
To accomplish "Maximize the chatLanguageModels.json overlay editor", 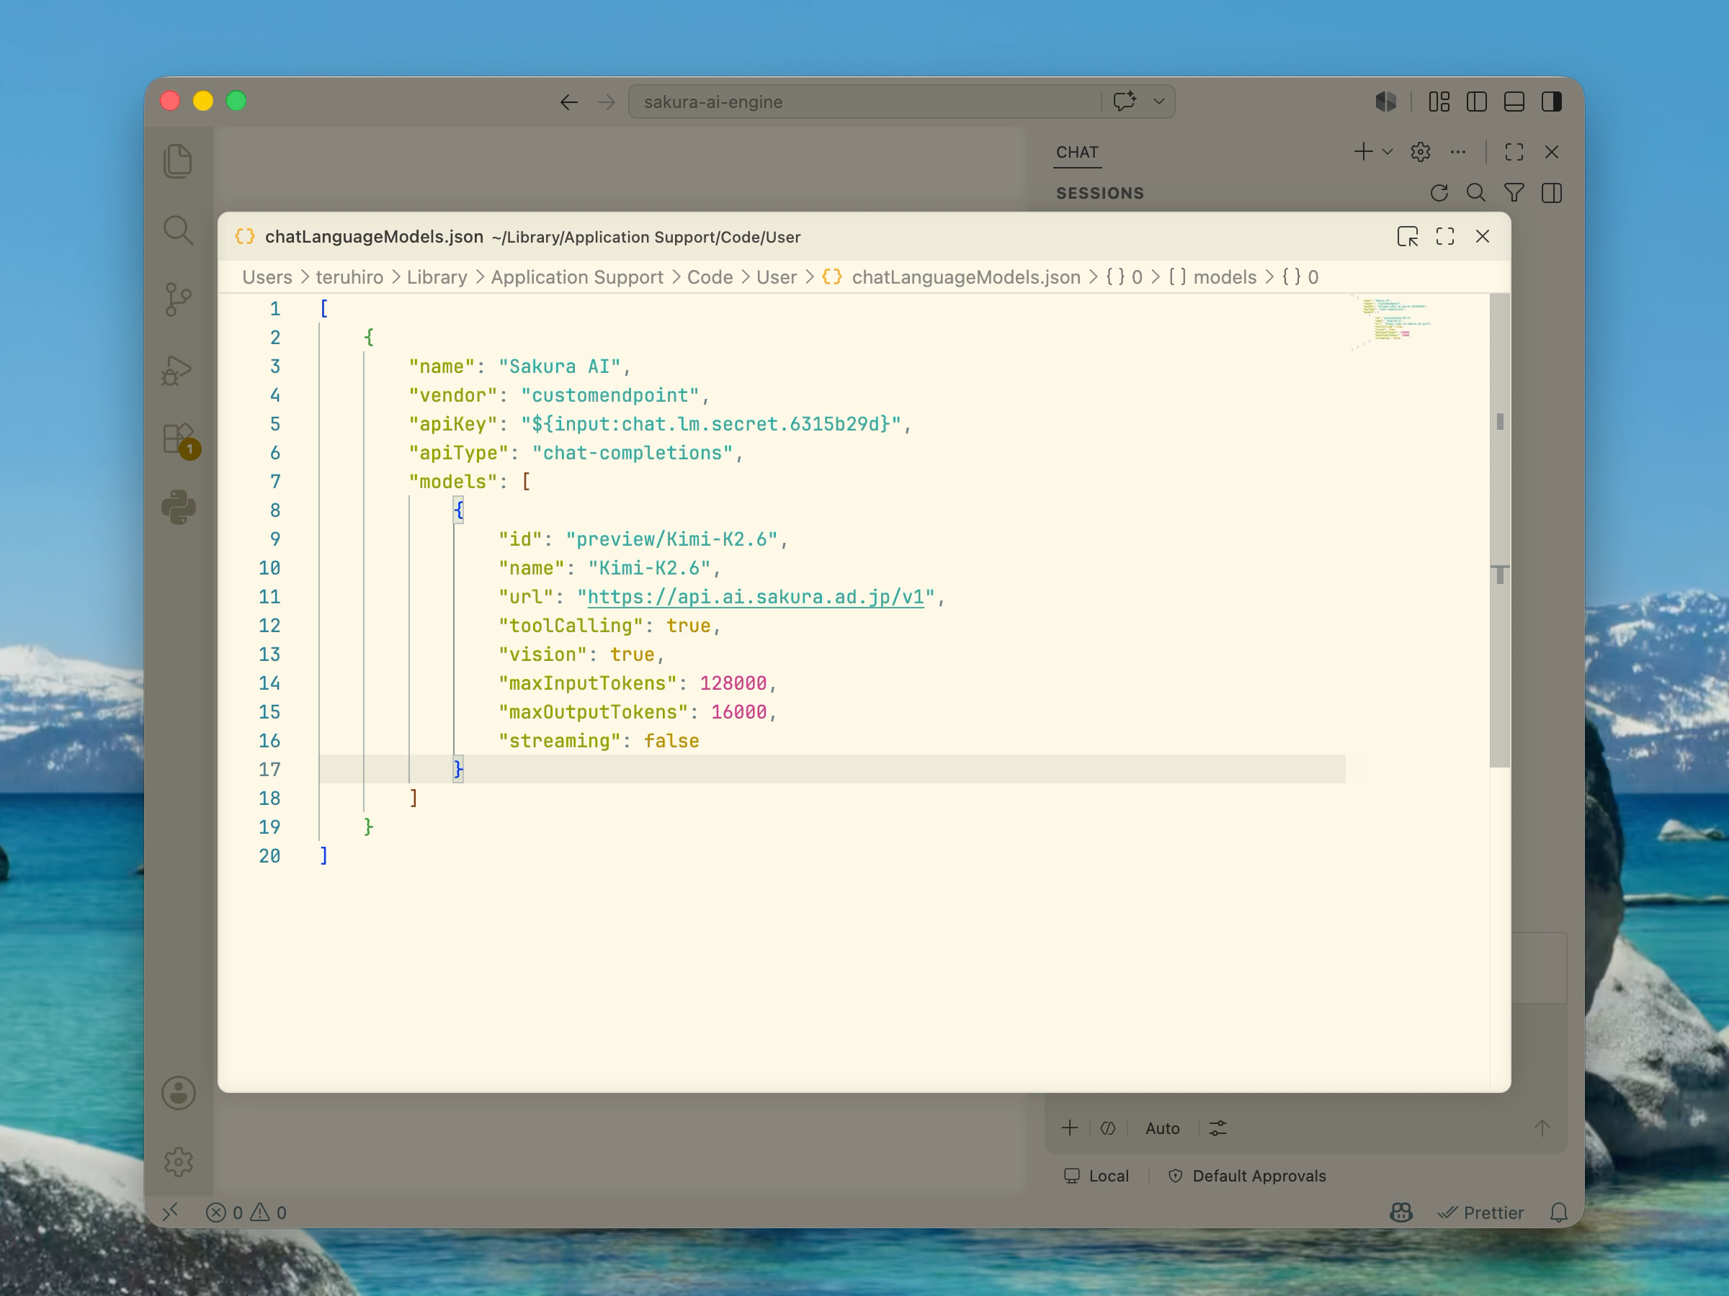I will pyautogui.click(x=1445, y=237).
